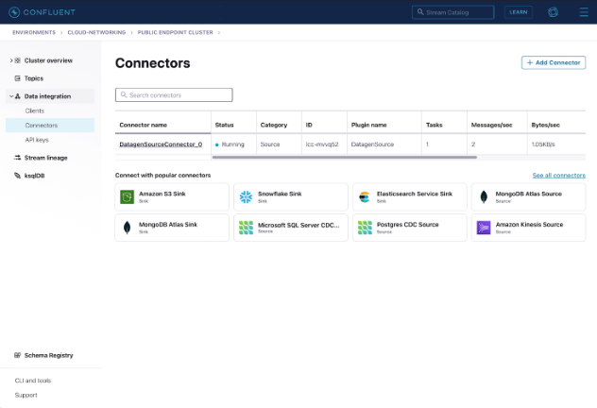This screenshot has height=408, width=597.
Task: Open the help lifebuoy icon in header
Action: click(x=553, y=12)
